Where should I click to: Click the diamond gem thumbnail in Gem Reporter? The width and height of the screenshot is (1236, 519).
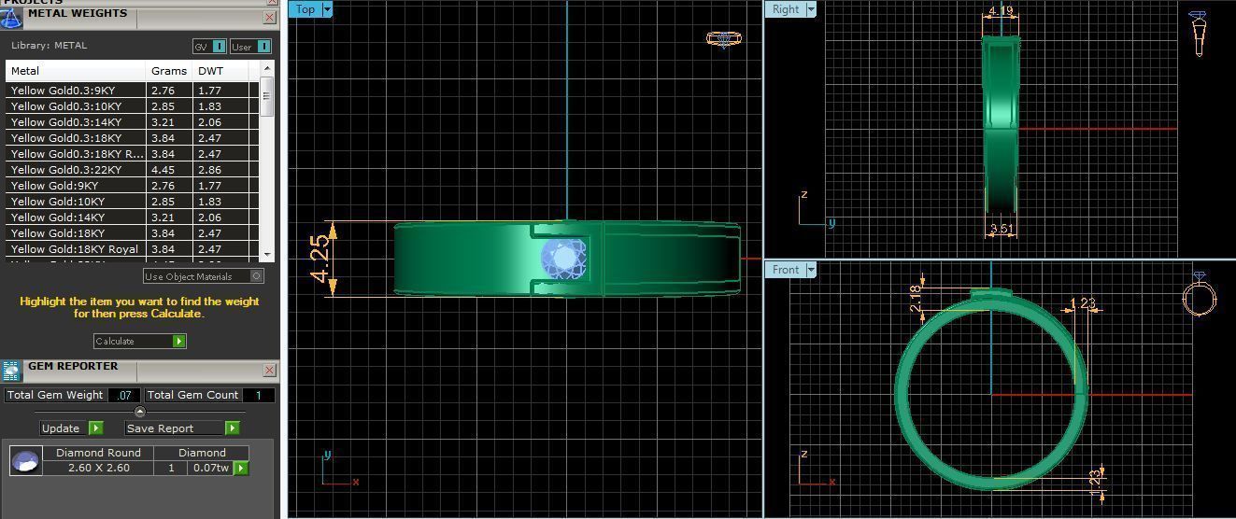pos(25,460)
